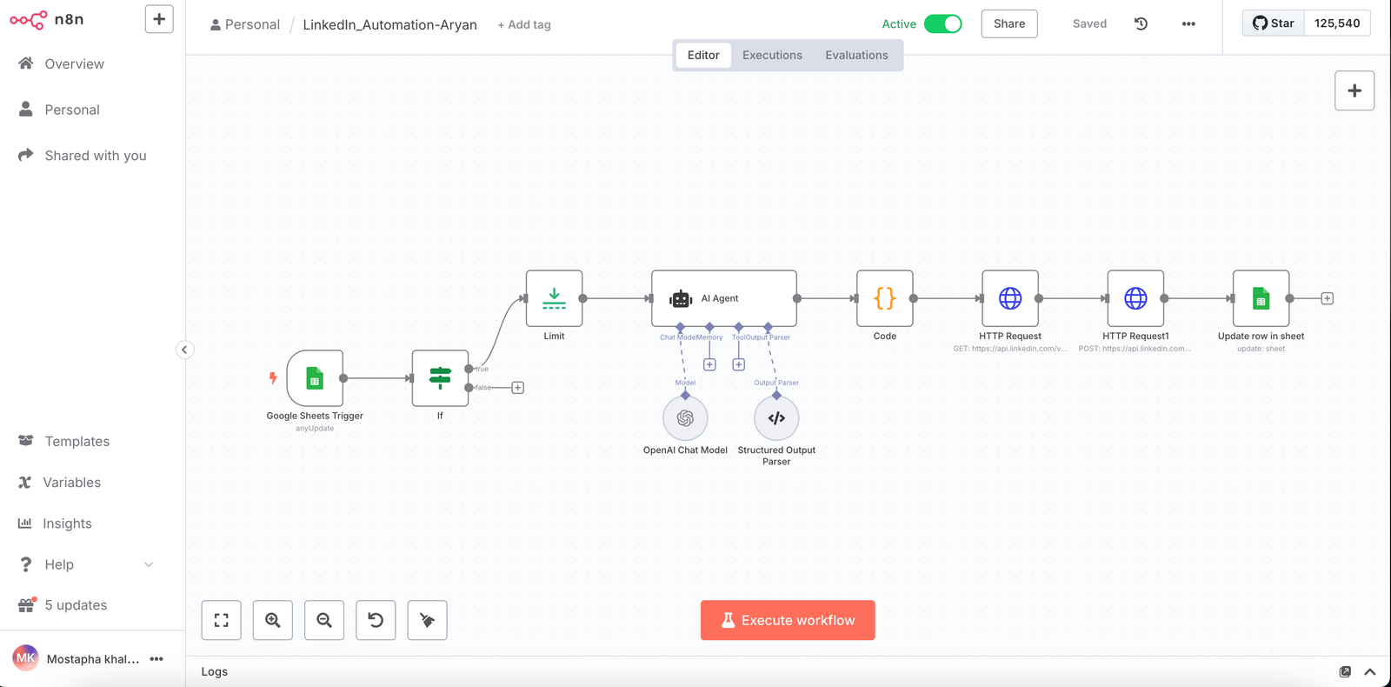Click the Saved status text
This screenshot has width=1391, height=687.
click(x=1089, y=23)
